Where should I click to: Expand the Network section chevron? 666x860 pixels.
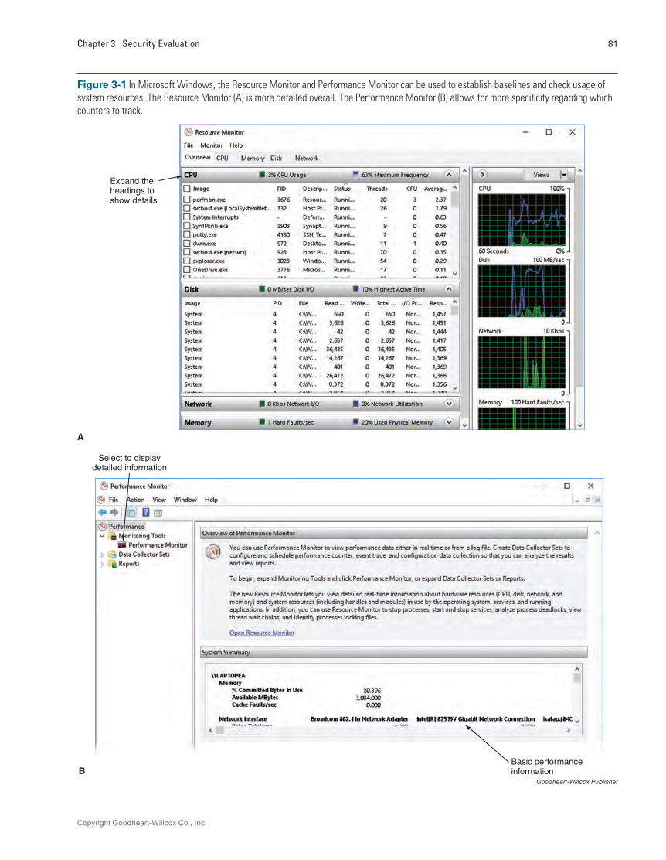pyautogui.click(x=449, y=403)
